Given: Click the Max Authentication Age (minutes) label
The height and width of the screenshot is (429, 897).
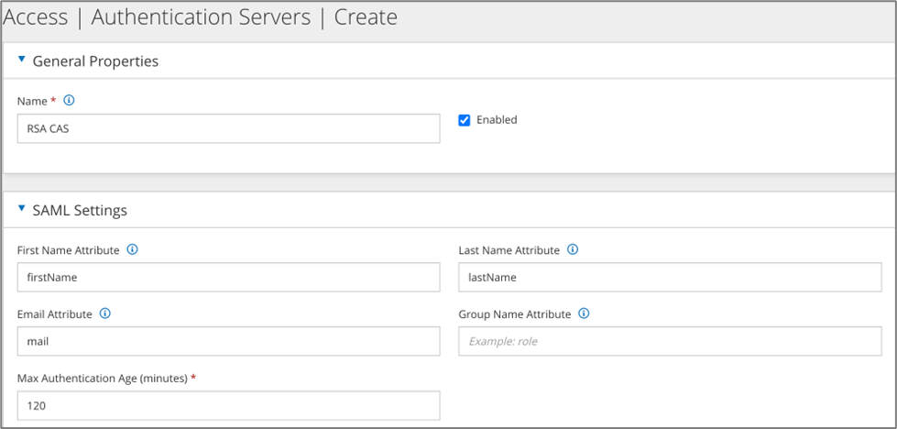Looking at the screenshot, I should (x=103, y=378).
